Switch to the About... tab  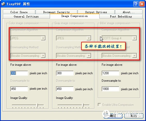(x=129, y=12)
